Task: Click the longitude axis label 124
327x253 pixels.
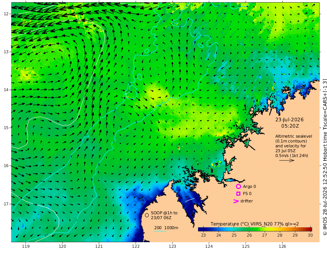Action: [x=209, y=247]
